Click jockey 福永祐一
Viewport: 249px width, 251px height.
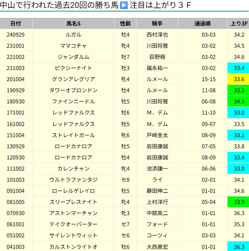(x=157, y=68)
